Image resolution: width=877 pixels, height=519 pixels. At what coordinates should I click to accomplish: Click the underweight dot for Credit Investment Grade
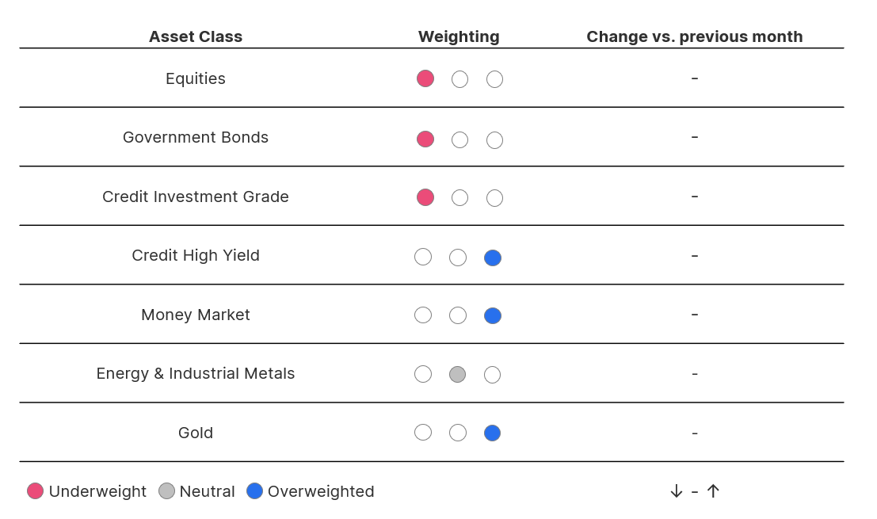[425, 197]
